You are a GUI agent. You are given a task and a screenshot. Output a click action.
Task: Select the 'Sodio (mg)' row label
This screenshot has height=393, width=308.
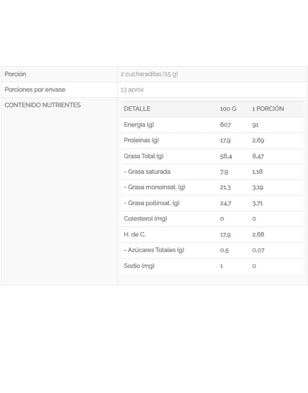tap(139, 266)
